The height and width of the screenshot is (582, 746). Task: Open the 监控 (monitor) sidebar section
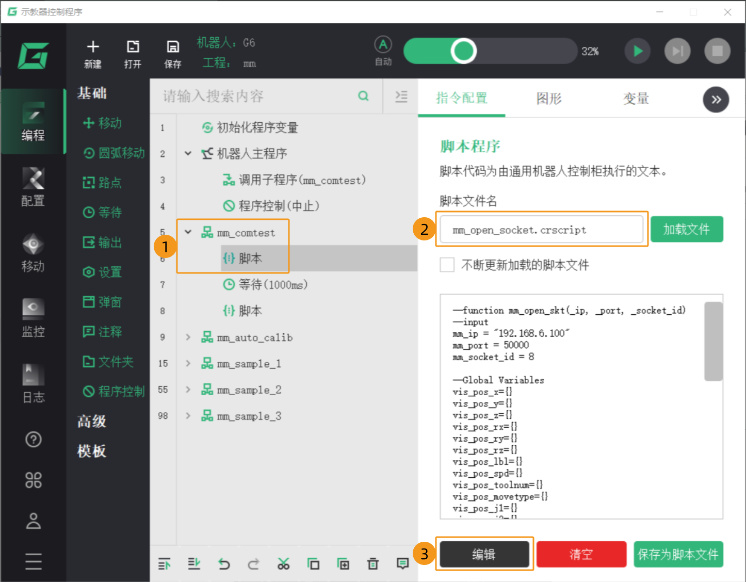pyautogui.click(x=33, y=318)
